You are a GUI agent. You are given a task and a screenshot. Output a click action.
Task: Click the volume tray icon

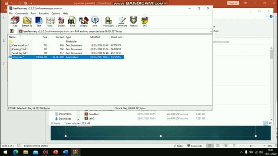pyautogui.click(x=261, y=152)
